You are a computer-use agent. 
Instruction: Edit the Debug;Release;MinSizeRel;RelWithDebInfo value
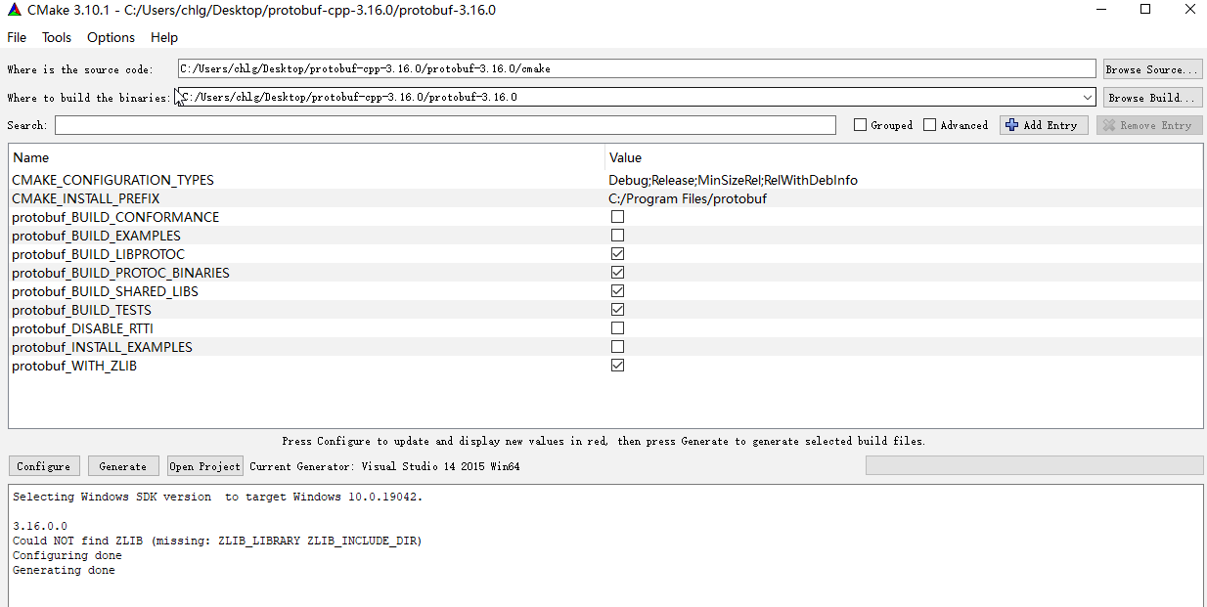[x=733, y=180]
